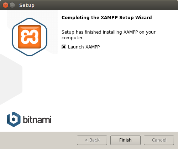Click the large gray hexagon decoration at left edge
This screenshot has width=178, height=149.
tap(11, 79)
